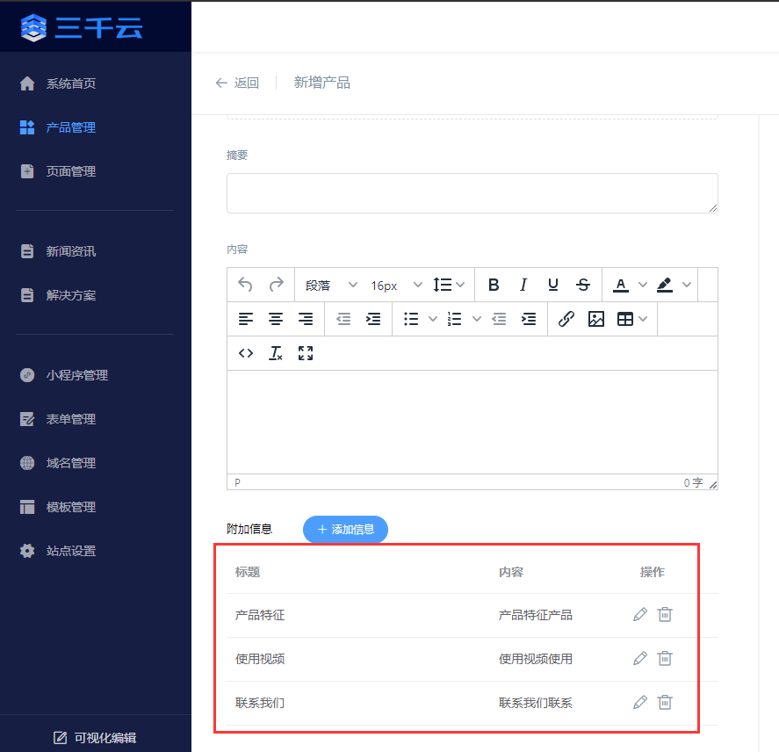
Task: Delete the 产品特征 row
Action: (x=665, y=615)
